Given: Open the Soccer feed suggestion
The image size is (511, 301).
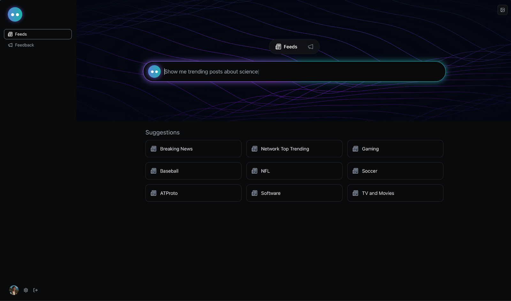Looking at the screenshot, I should [x=395, y=171].
